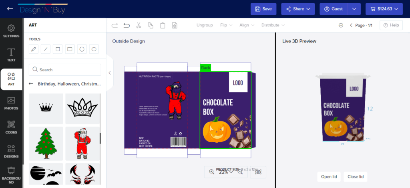This screenshot has height=188, width=410.
Task: Add the Christmas tree clipart
Action: pos(46,144)
